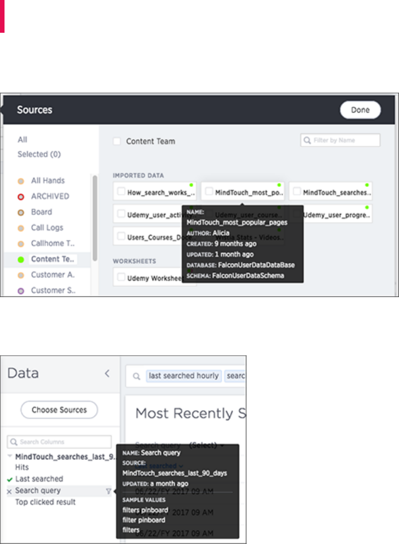Click the Filter by Name magnifier icon
The height and width of the screenshot is (544, 399).
coord(307,140)
